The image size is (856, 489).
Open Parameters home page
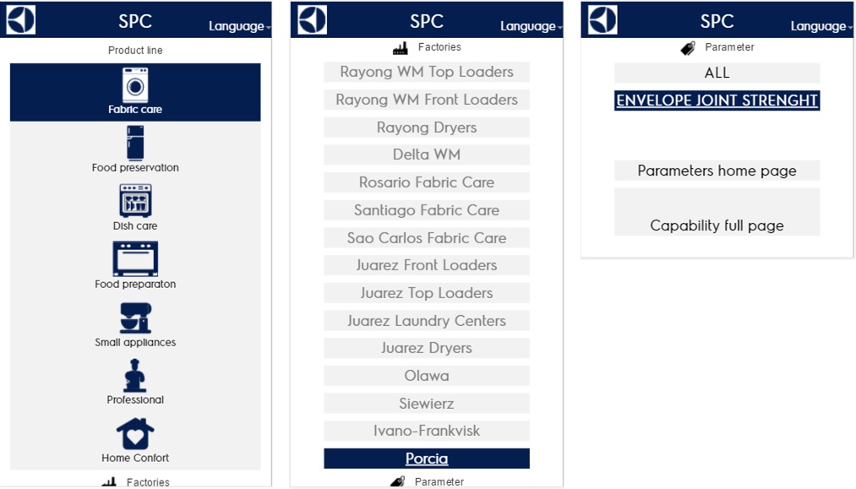coord(717,171)
